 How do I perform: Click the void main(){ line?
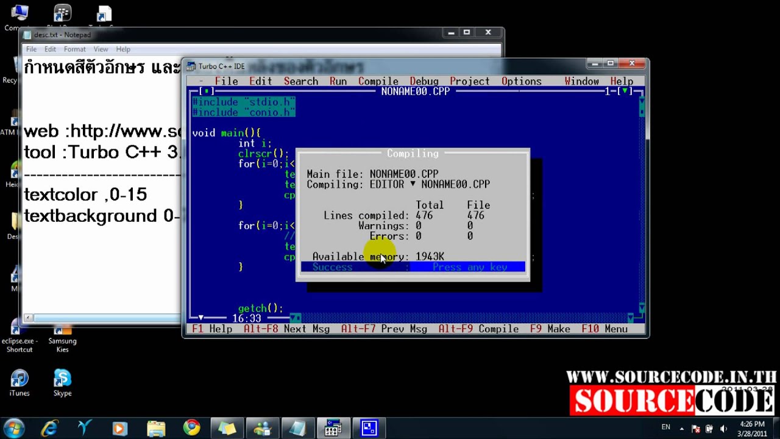click(x=226, y=133)
